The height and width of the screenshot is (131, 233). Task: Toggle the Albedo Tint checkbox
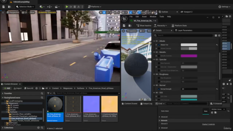tap(159, 45)
